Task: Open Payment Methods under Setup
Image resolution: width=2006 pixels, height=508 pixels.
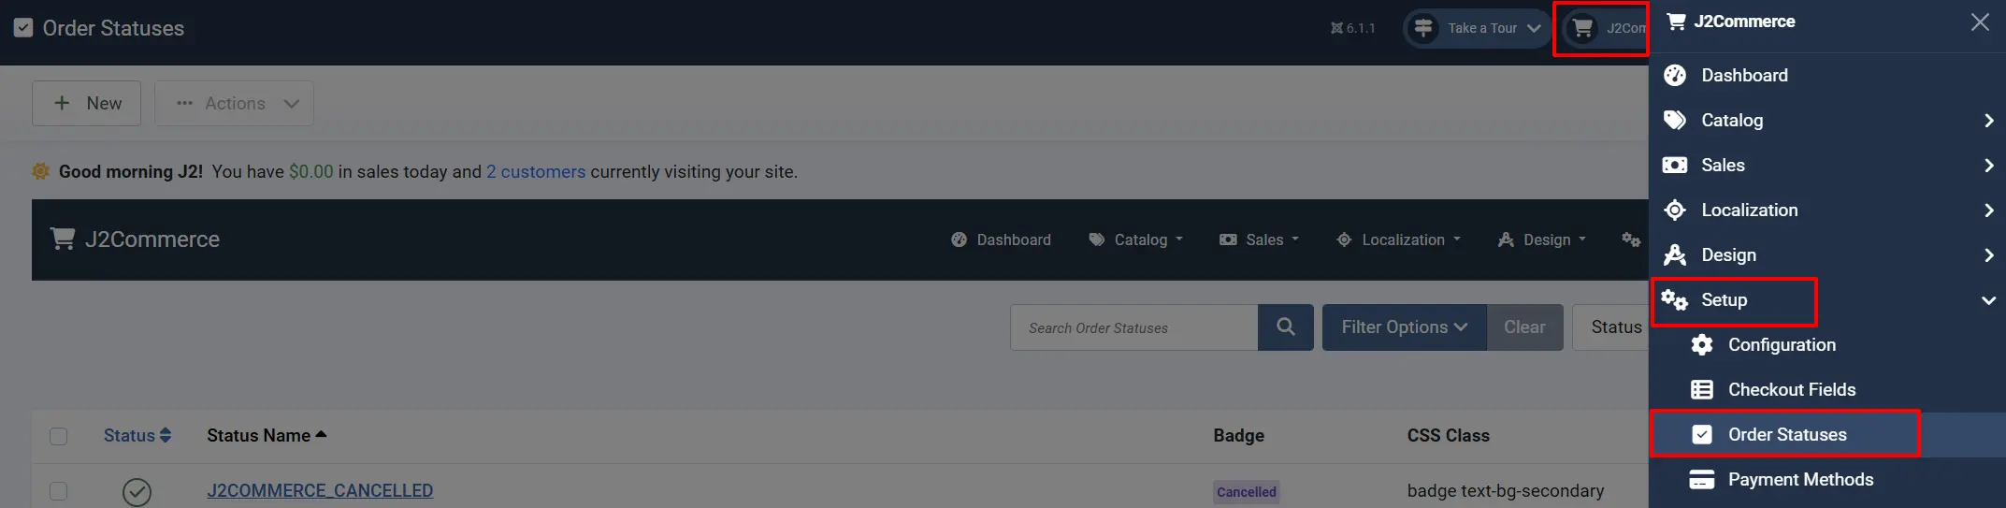Action: (x=1800, y=480)
